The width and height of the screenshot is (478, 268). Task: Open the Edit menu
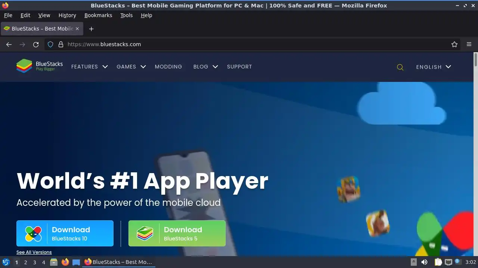coord(25,15)
